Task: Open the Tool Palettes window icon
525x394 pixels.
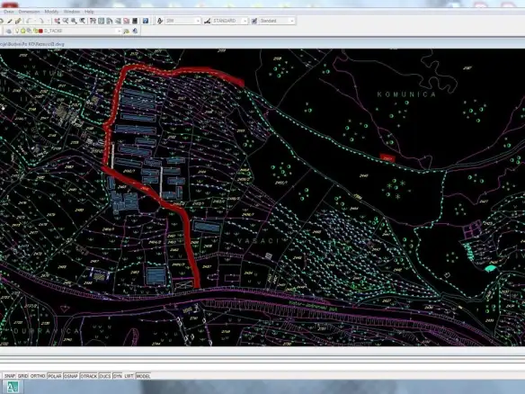Action: pos(110,21)
